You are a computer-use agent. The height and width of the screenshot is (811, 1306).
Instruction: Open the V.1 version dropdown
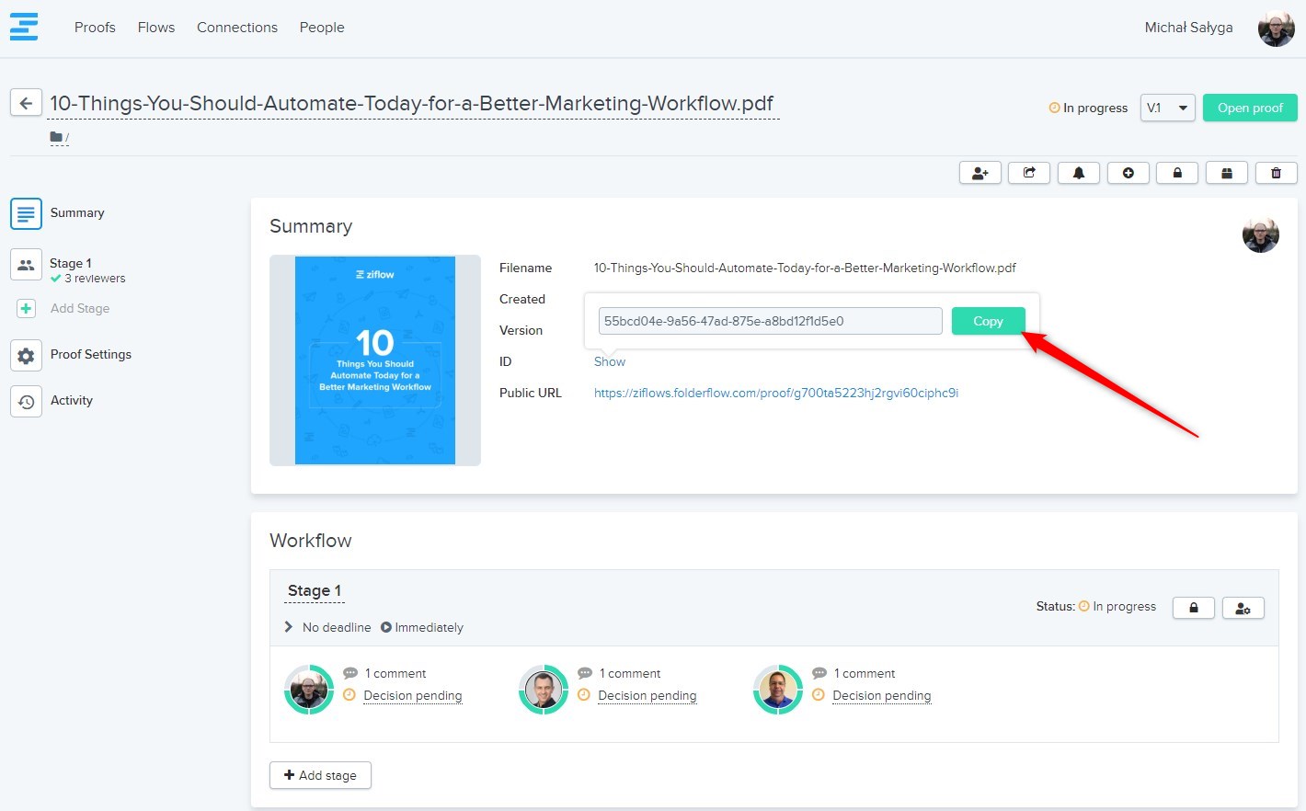point(1167,108)
